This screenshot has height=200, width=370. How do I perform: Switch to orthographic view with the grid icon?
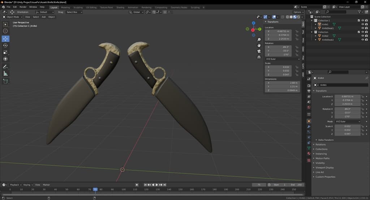coord(259,57)
